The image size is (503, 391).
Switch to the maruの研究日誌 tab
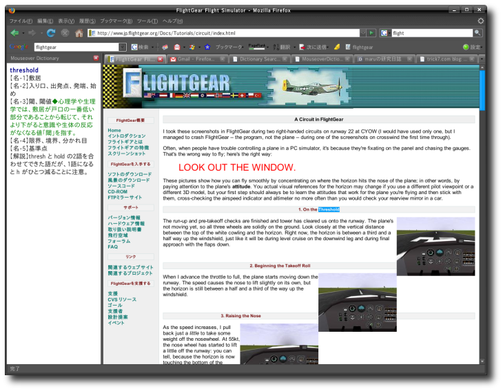(384, 59)
